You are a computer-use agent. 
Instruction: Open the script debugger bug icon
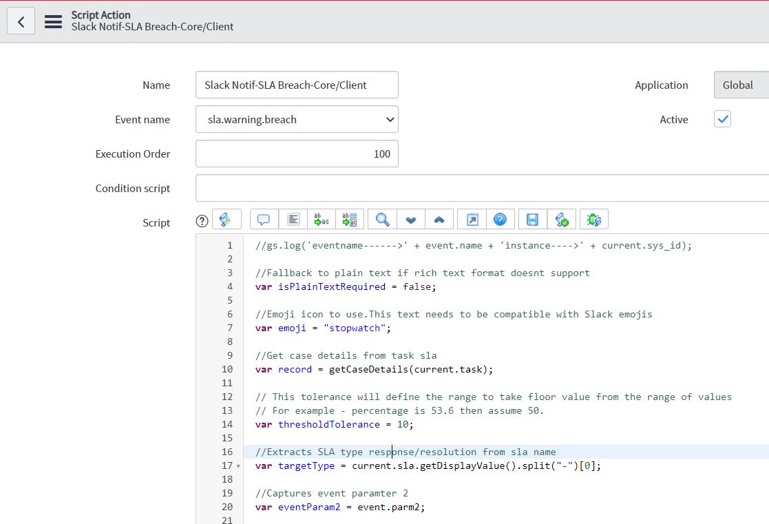pyautogui.click(x=594, y=220)
